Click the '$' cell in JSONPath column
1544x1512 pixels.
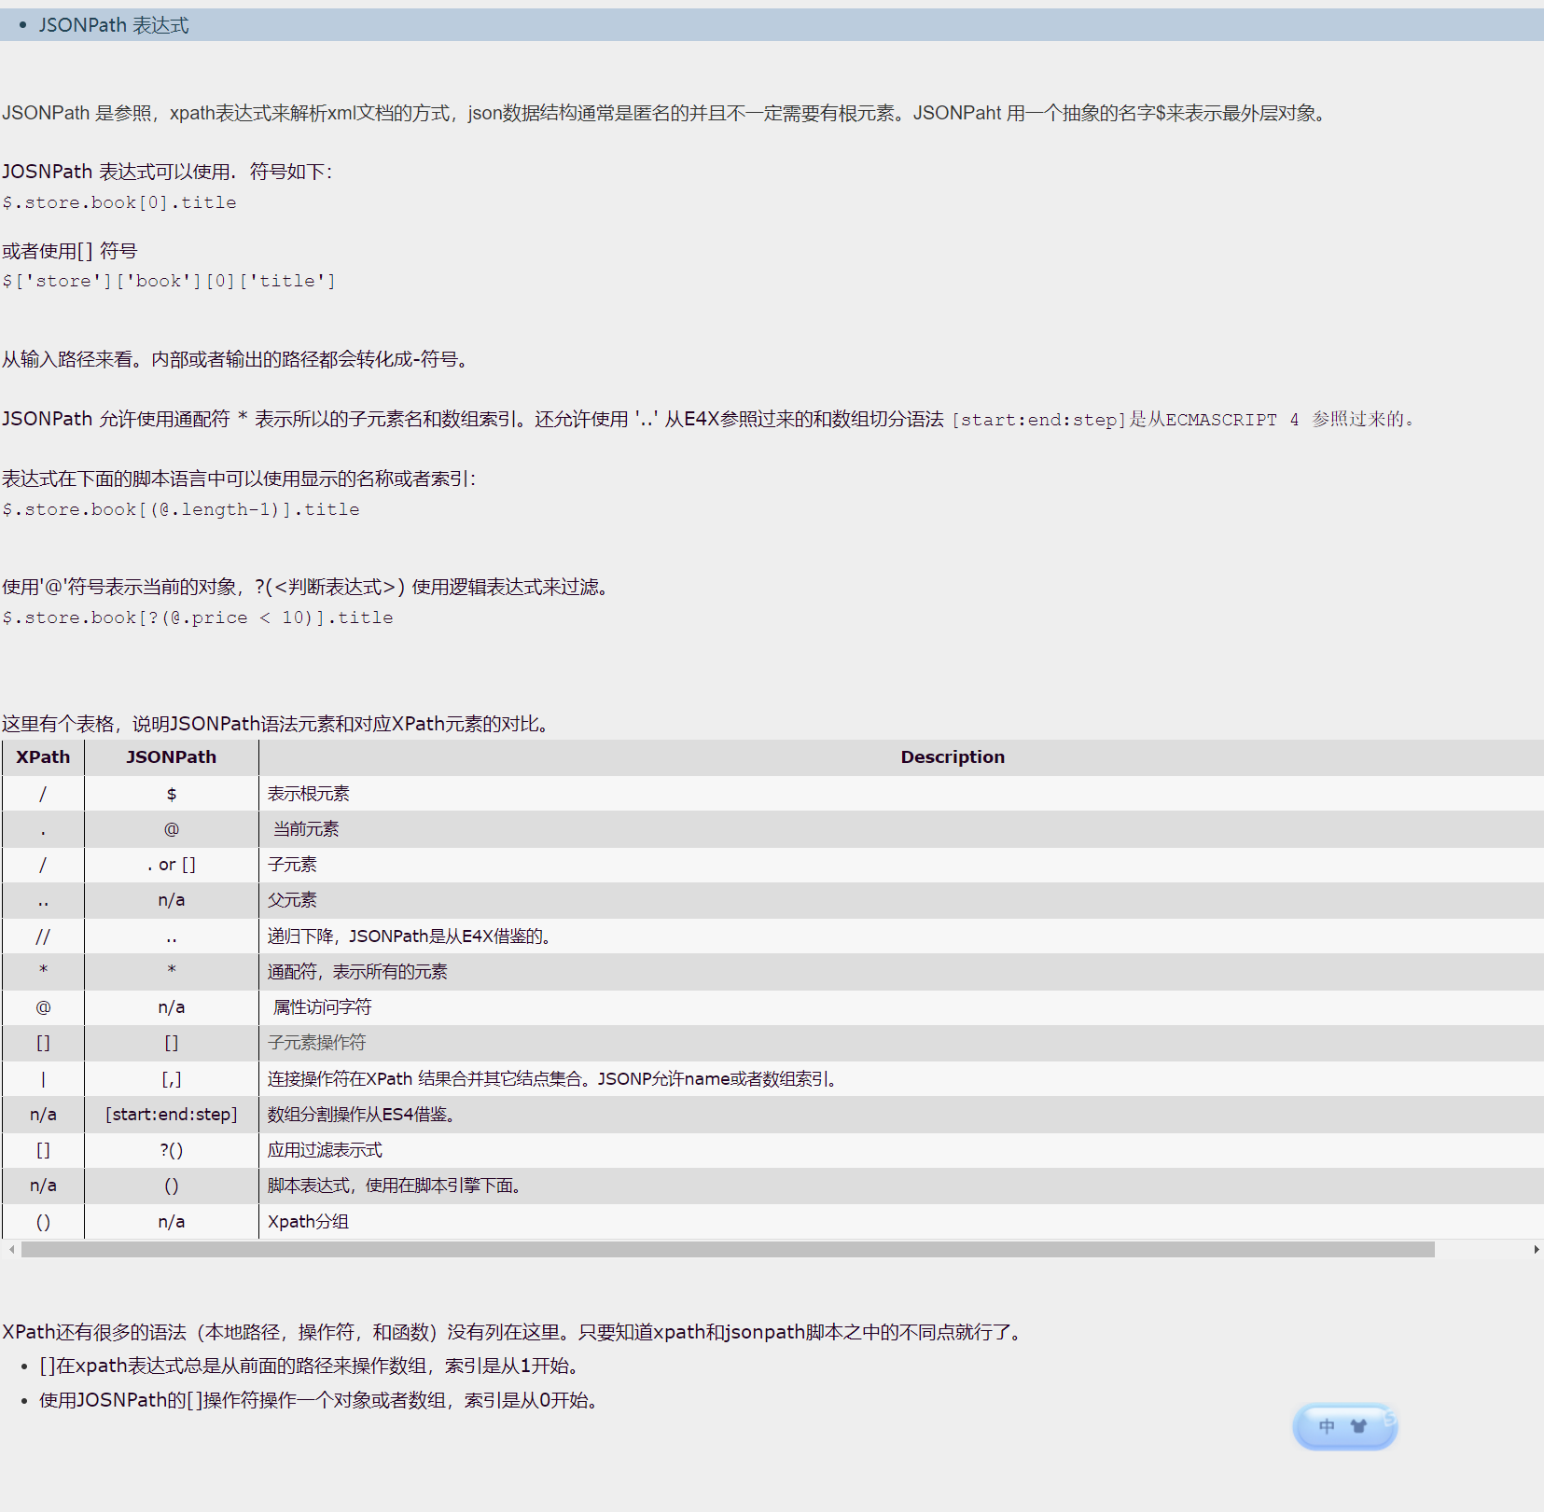coord(172,794)
